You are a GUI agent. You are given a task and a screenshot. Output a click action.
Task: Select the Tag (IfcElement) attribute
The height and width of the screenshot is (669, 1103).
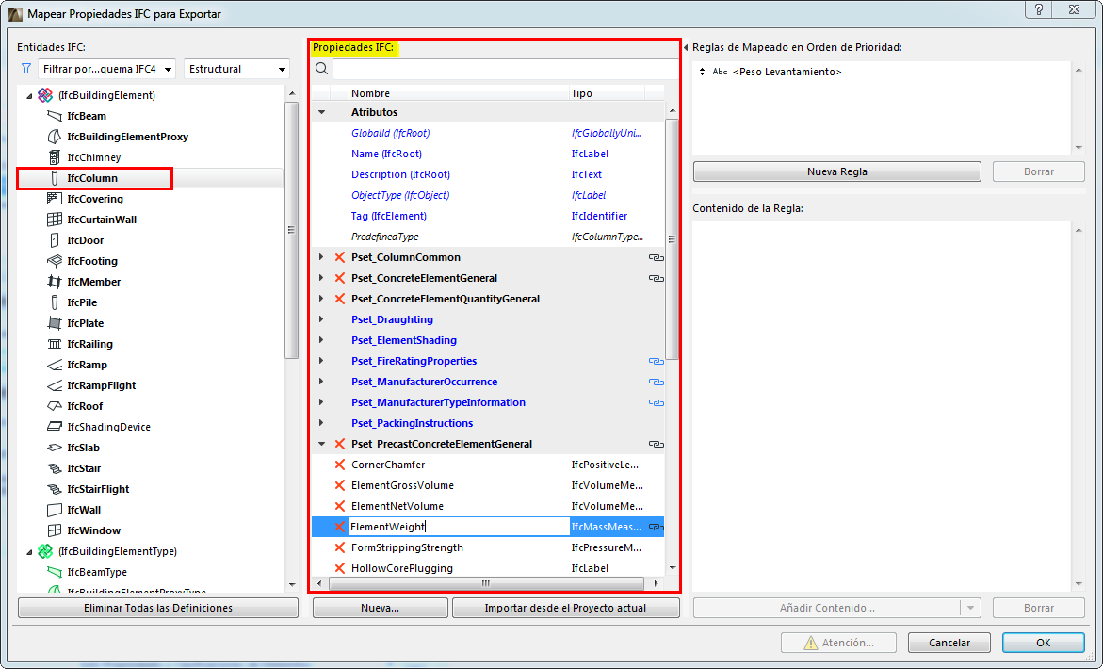[389, 216]
